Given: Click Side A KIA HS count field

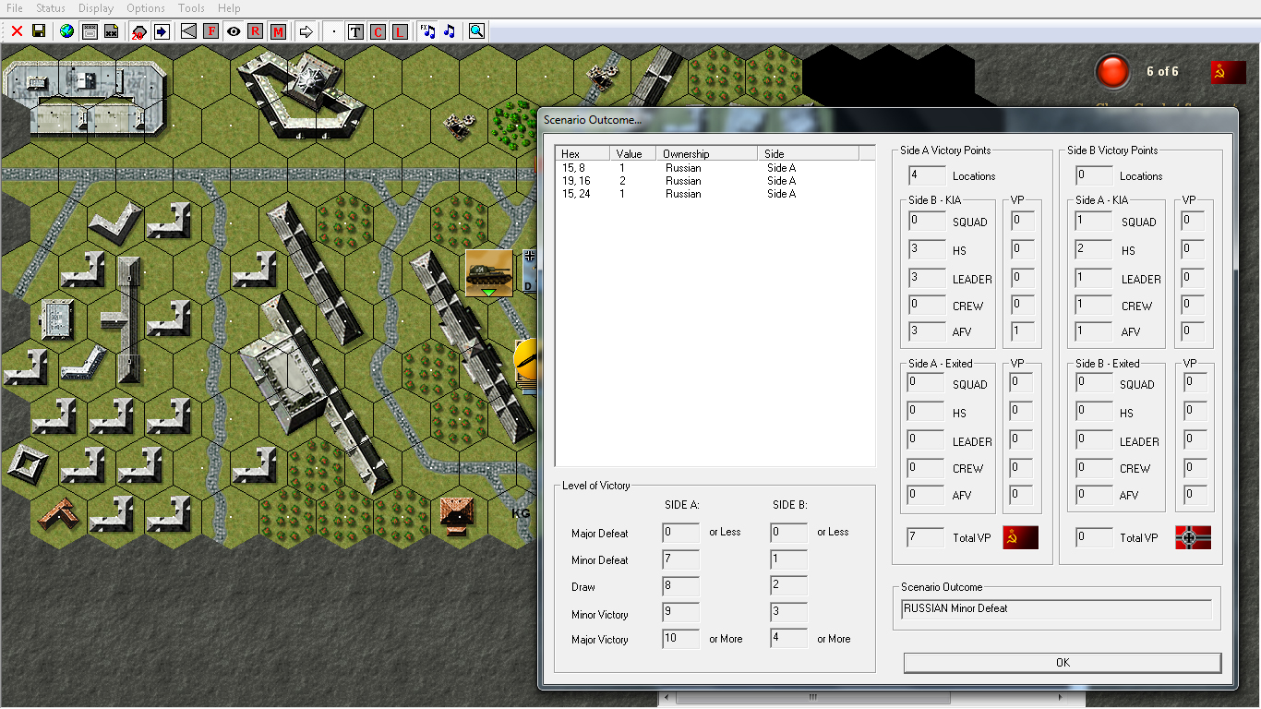Looking at the screenshot, I should 1094,249.
